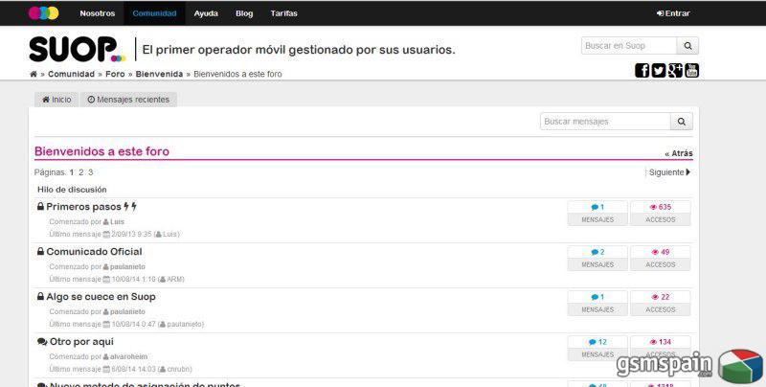Open author paulanieto under Comunicado Oficial

coord(127,267)
